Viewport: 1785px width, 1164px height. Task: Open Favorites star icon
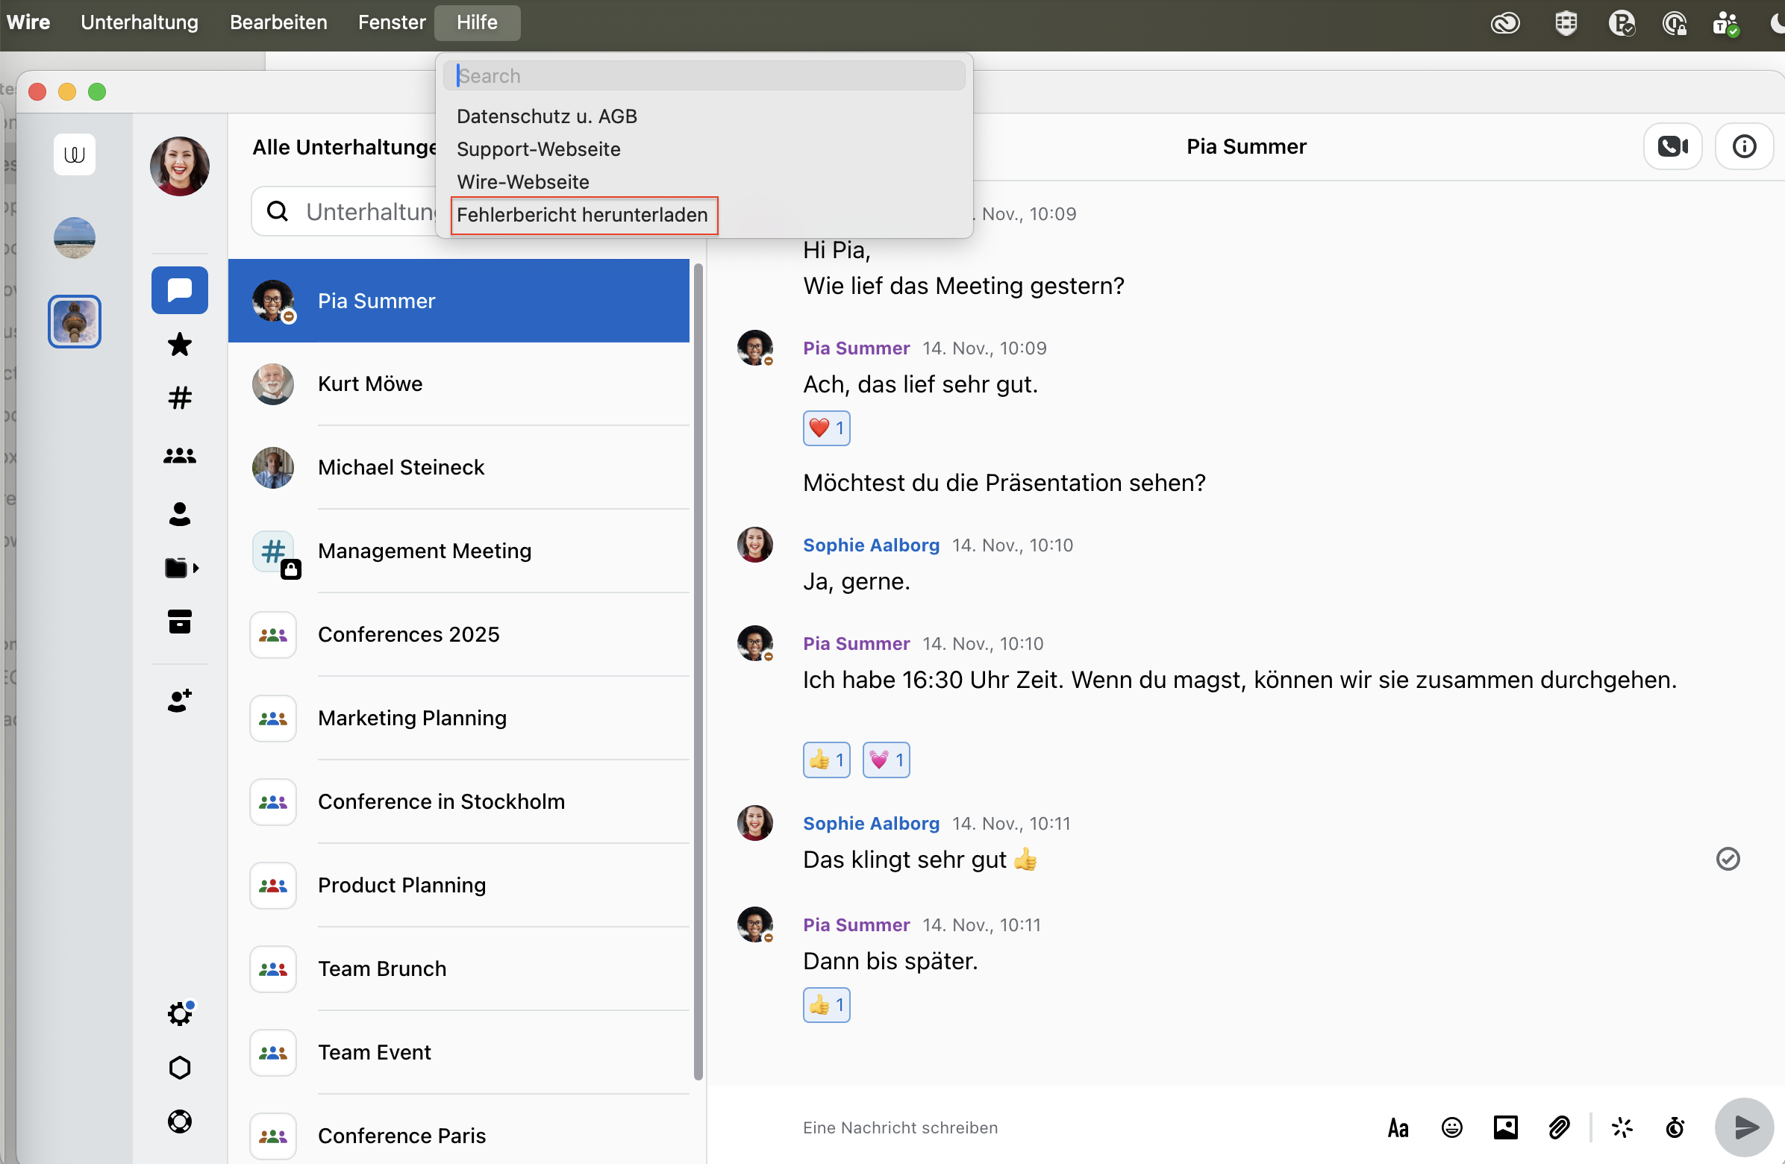(179, 344)
